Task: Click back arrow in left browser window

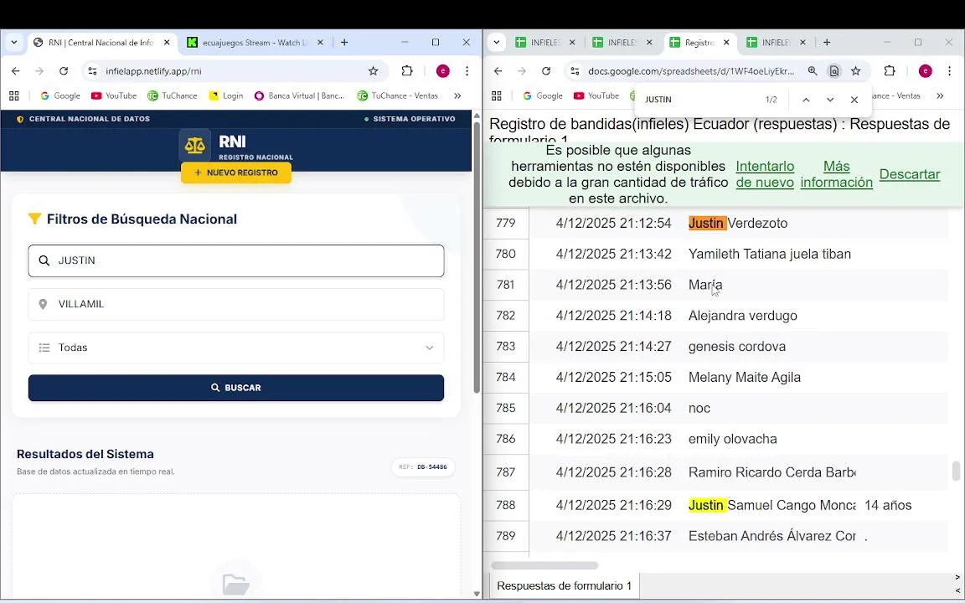Action: (15, 71)
